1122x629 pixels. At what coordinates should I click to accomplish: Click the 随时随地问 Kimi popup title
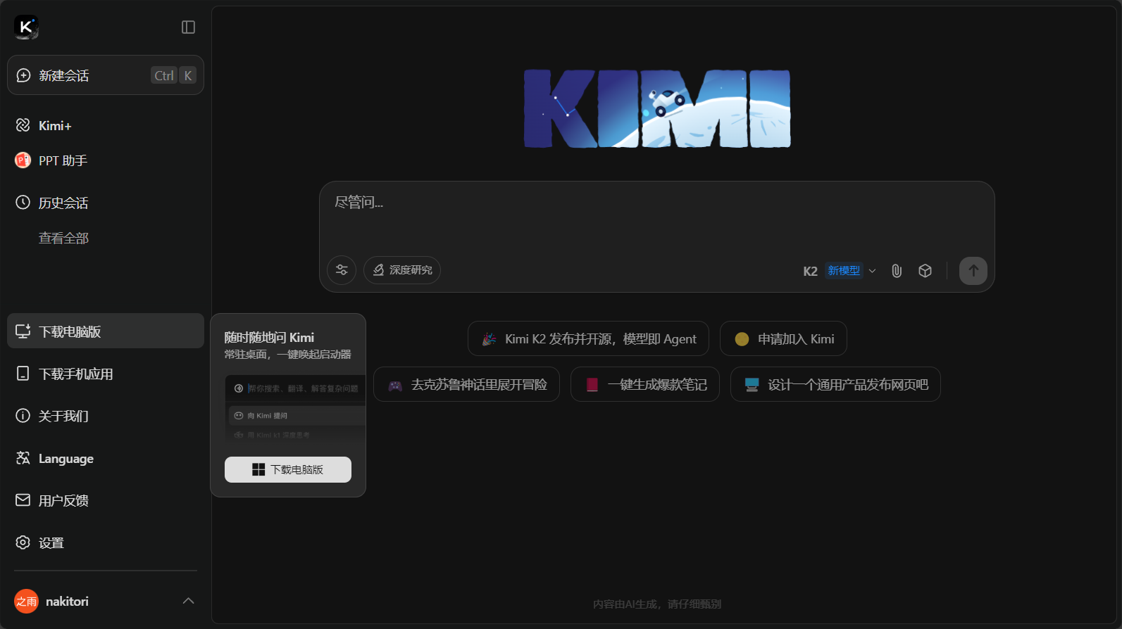pos(269,338)
